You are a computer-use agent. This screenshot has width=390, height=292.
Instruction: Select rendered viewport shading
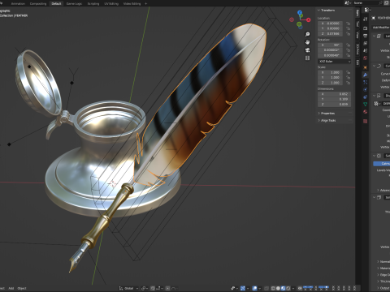pyautogui.click(x=288, y=288)
